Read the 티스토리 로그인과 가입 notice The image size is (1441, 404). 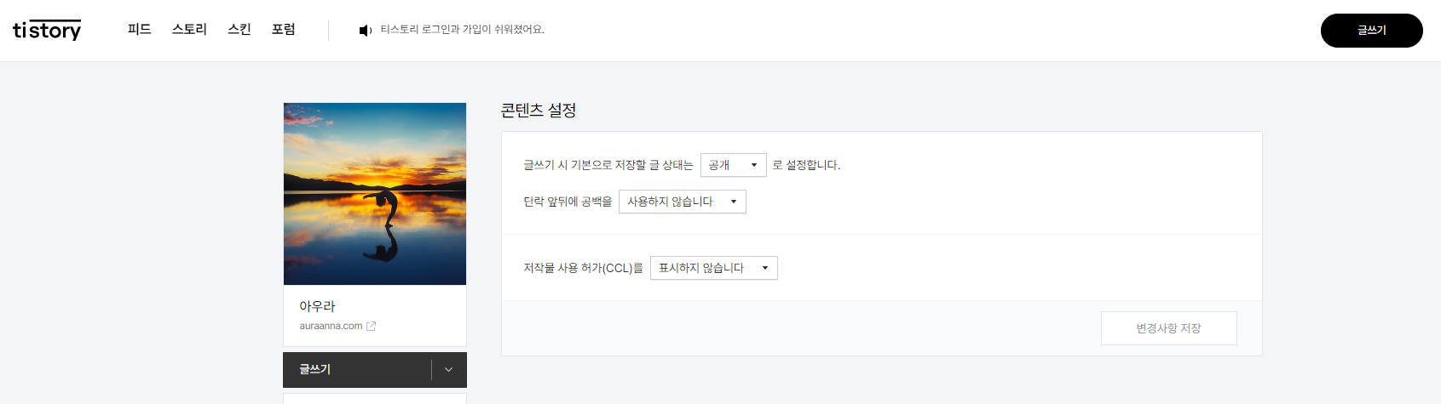coord(463,30)
